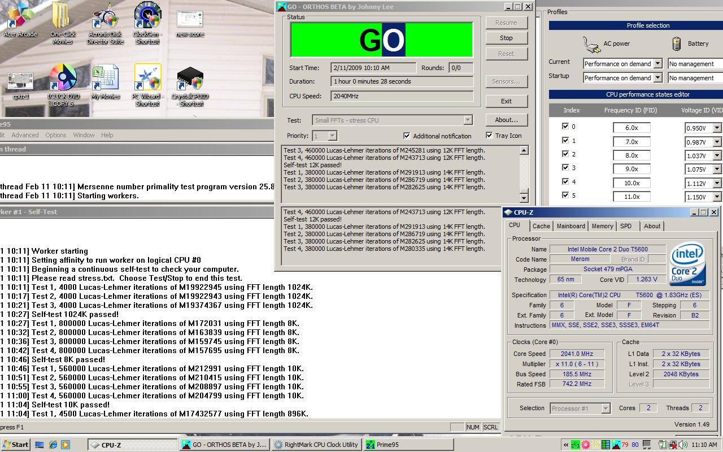Click the disconnected network tray icon
This screenshot has width=723, height=452.
point(673,445)
